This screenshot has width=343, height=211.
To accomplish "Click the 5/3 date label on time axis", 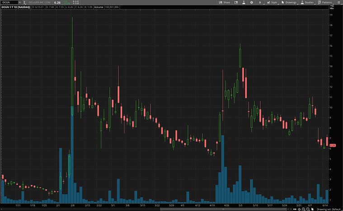I will 240,205.
